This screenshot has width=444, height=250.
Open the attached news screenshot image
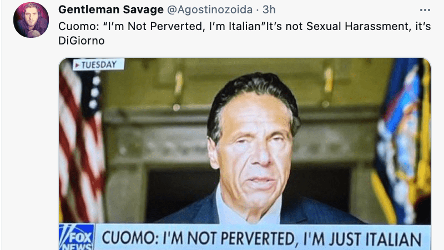click(x=245, y=154)
